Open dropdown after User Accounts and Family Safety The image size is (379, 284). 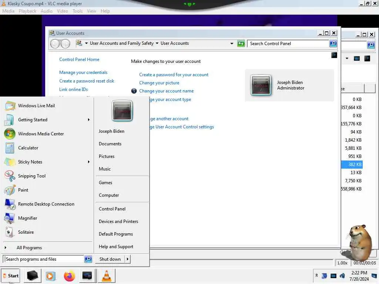click(x=157, y=43)
